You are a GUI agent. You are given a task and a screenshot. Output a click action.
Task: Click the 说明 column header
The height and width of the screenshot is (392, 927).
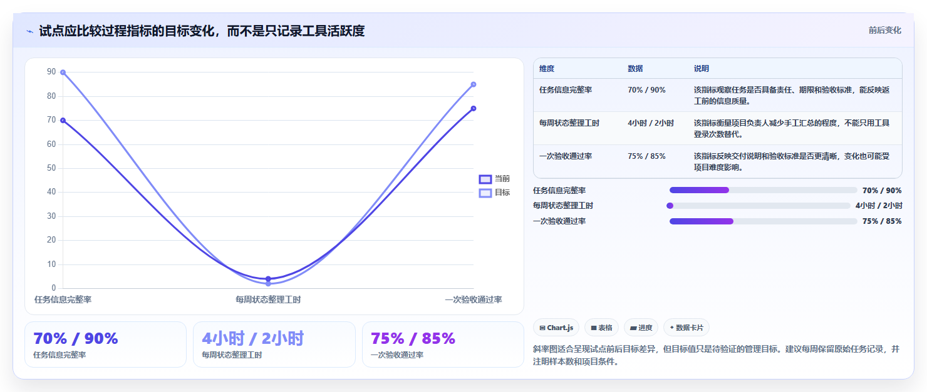click(702, 69)
